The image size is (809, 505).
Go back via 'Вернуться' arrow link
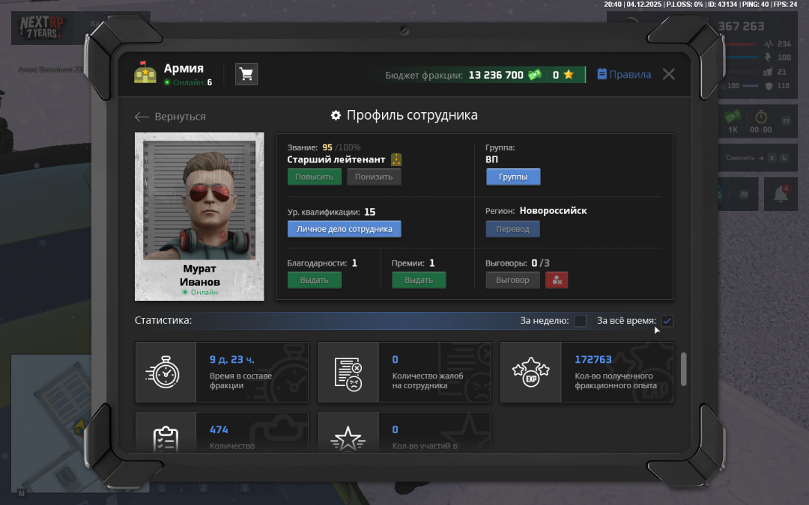[x=170, y=117]
